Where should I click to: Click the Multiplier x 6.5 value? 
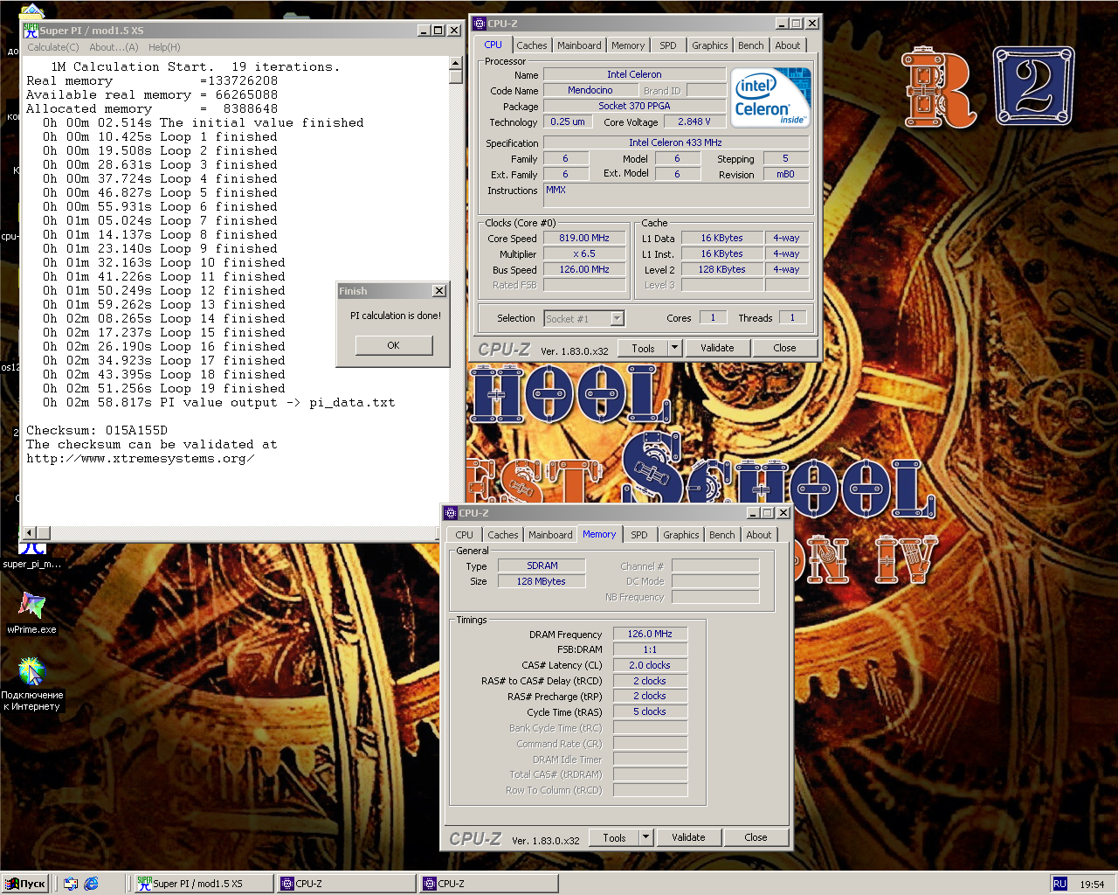click(584, 253)
